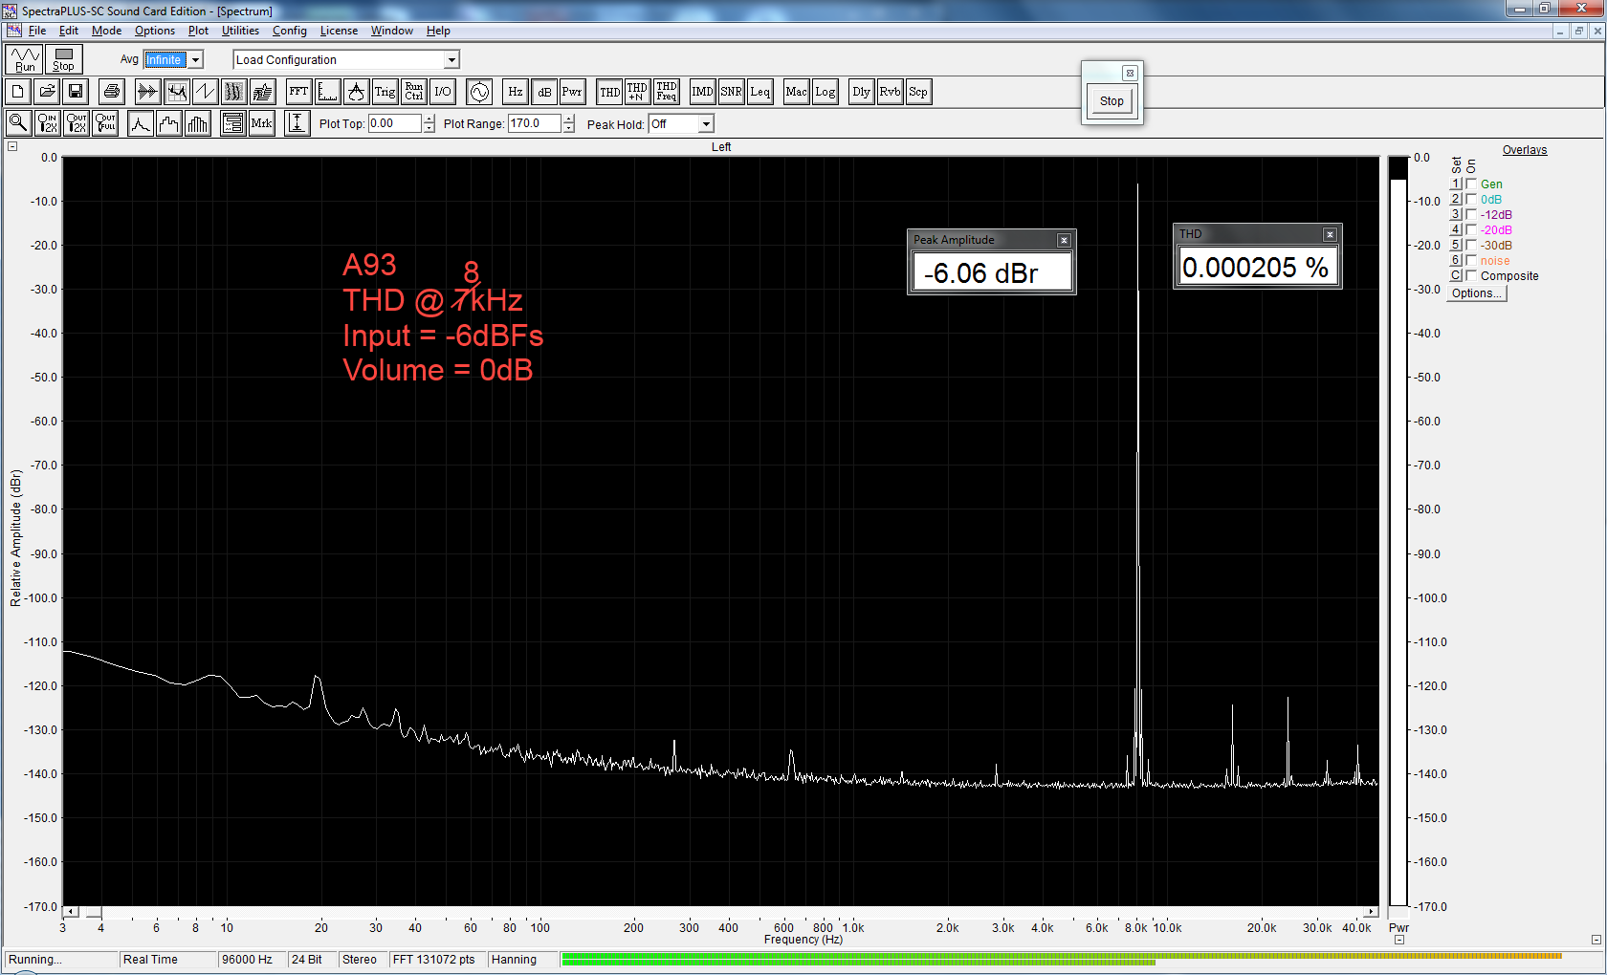
Task: Set the composite overlay with 'C' button
Action: coord(1456,275)
